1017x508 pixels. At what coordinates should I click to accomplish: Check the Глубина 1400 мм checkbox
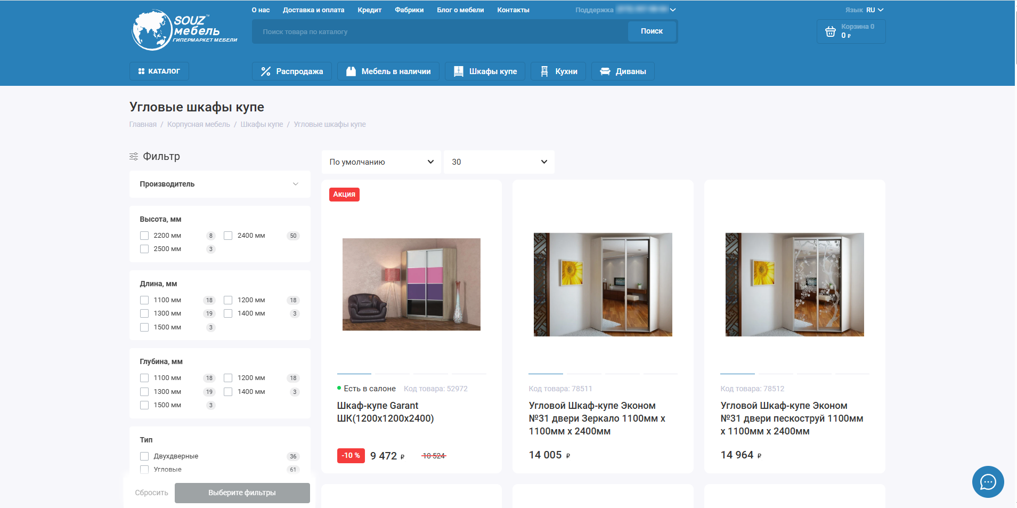coord(228,392)
